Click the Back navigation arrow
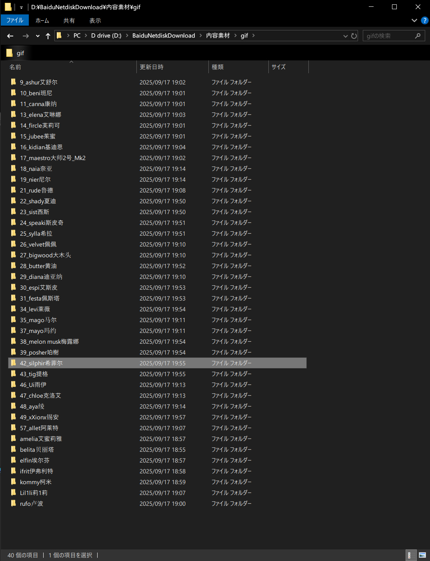This screenshot has height=561, width=430. click(10, 36)
